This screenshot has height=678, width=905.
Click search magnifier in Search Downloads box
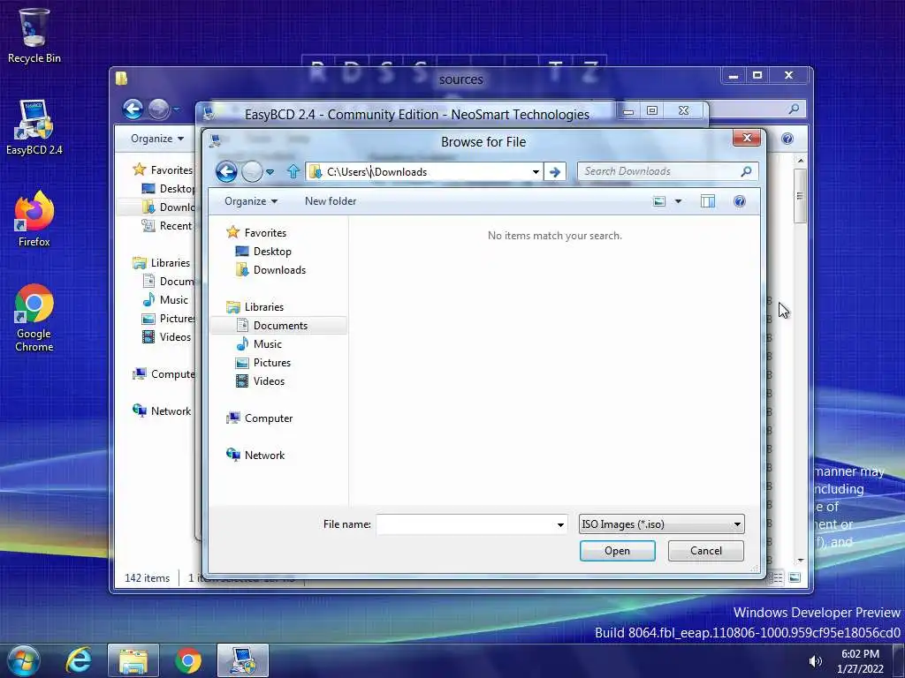coord(746,171)
